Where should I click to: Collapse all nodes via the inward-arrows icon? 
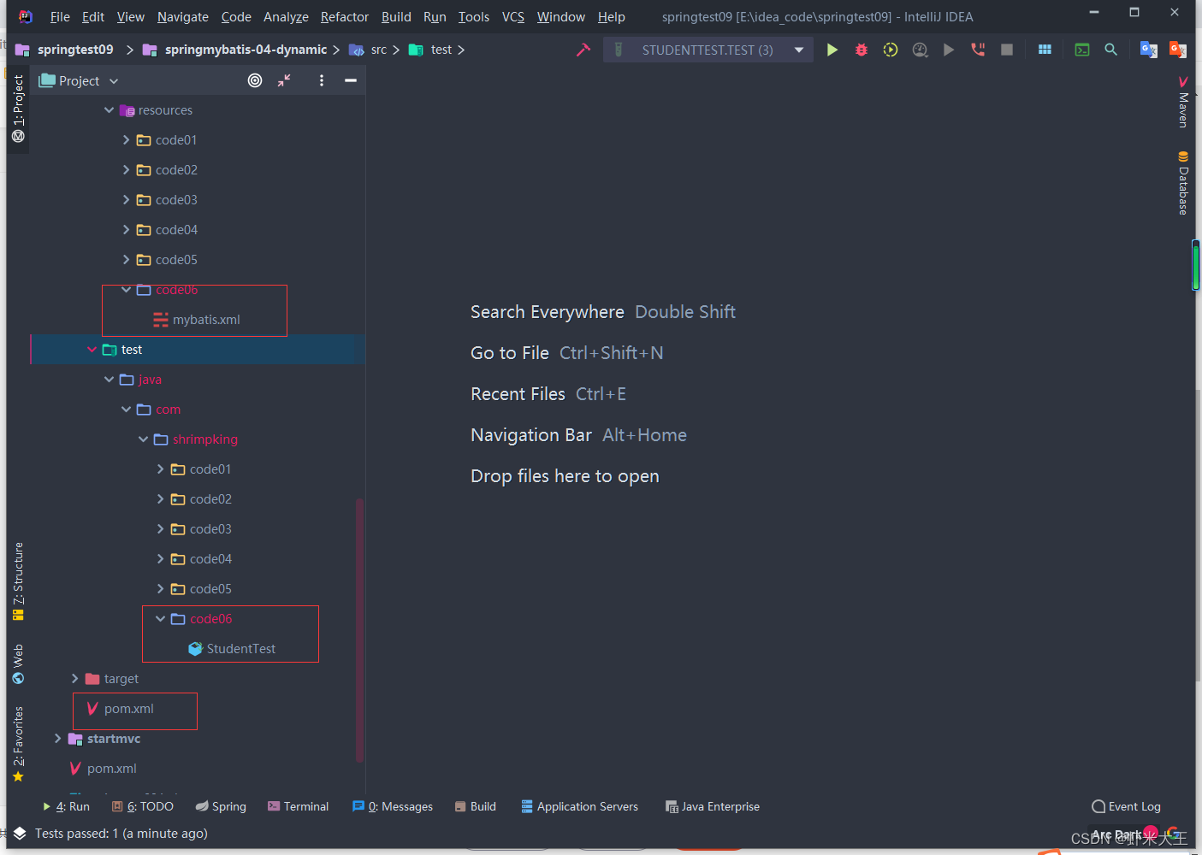click(x=283, y=80)
